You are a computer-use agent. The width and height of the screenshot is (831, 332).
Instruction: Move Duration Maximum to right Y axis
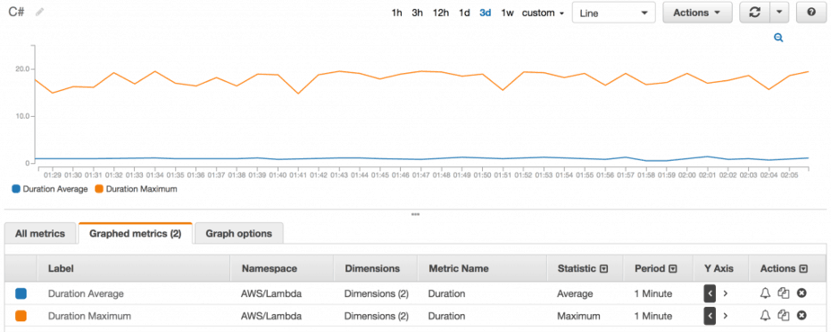[x=726, y=316]
